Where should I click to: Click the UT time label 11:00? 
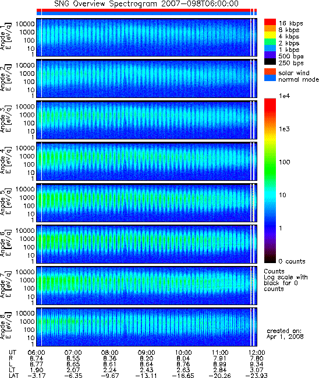click(x=220, y=352)
